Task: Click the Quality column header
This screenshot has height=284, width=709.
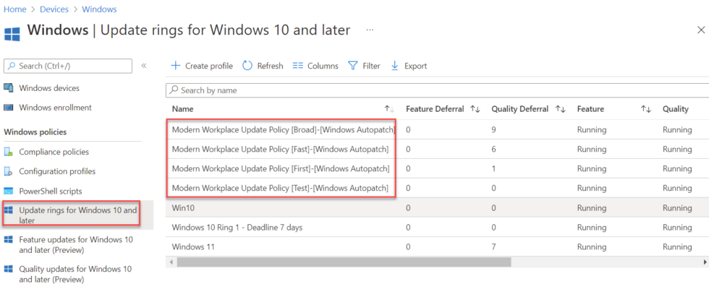Action: tap(676, 109)
